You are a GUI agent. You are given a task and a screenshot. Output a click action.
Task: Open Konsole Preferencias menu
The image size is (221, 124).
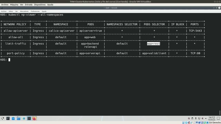[x=35, y=11]
